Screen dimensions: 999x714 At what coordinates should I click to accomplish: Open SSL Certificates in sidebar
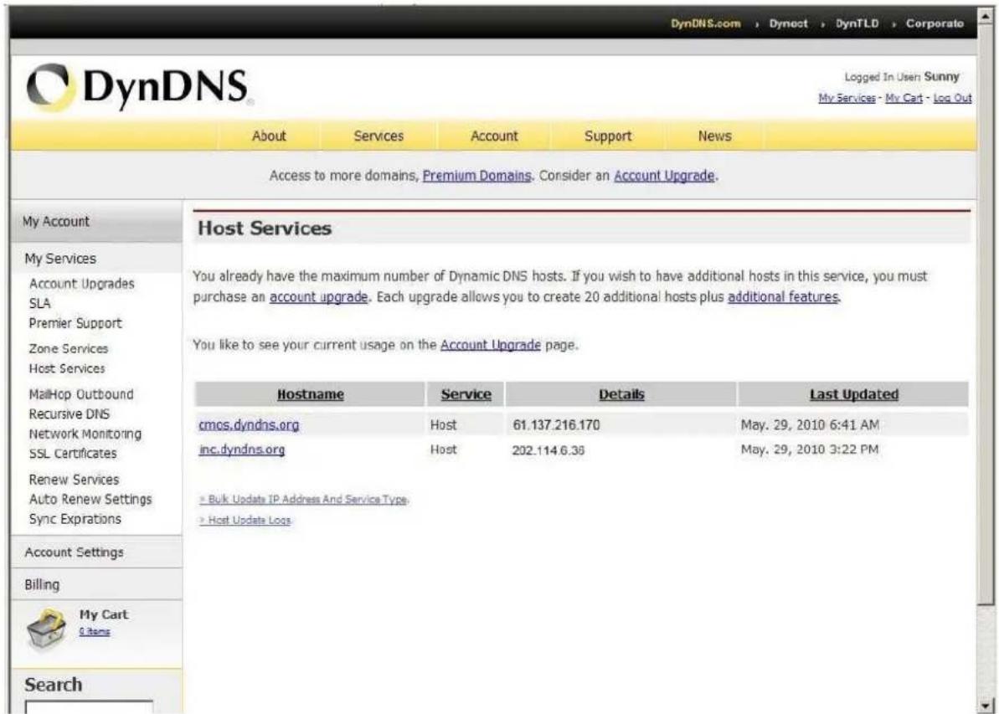(x=73, y=454)
